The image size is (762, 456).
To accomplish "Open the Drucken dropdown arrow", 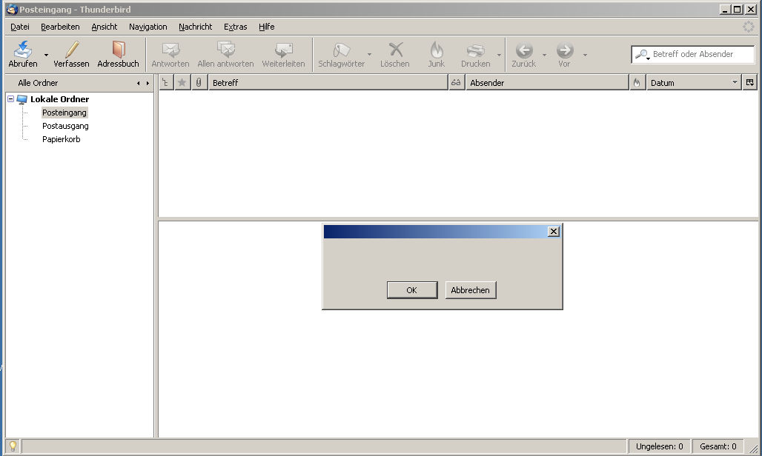I will [x=499, y=55].
